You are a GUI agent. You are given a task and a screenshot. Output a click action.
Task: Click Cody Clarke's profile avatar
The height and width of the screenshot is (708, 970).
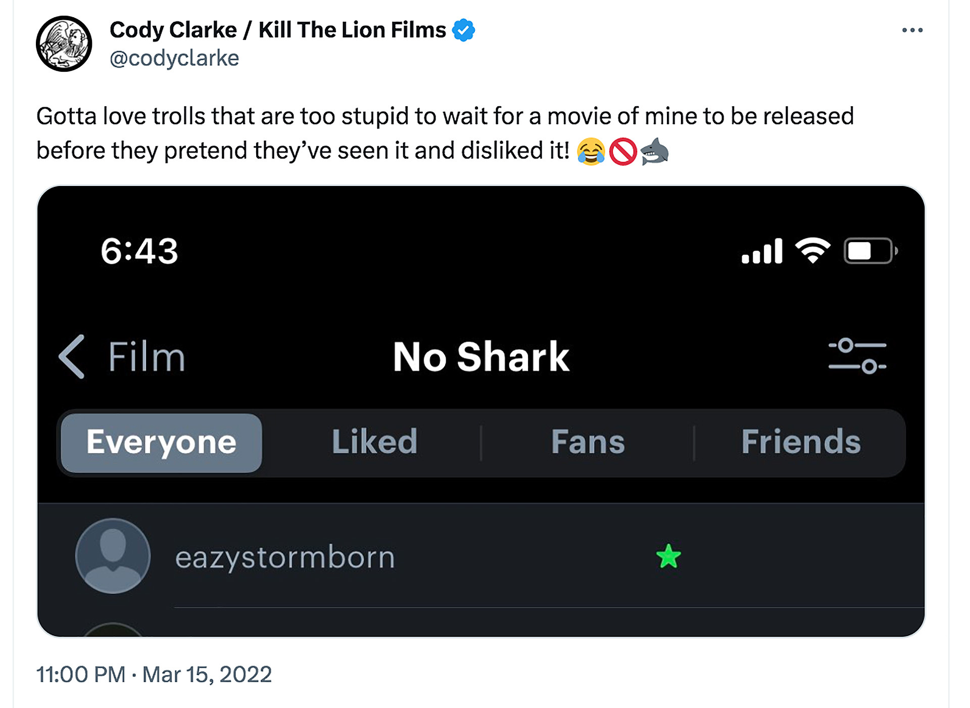point(64,43)
